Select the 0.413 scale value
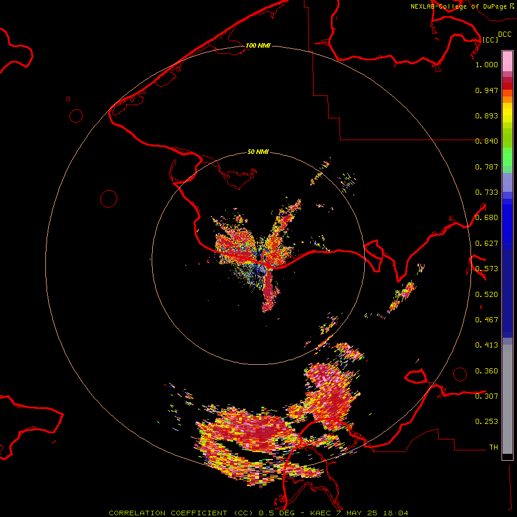Viewport: 517px width, 517px height. (487, 345)
